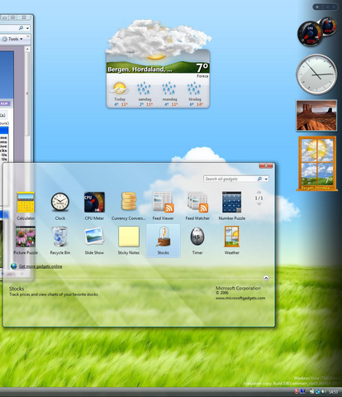Select the Slide Show gadget

point(94,240)
